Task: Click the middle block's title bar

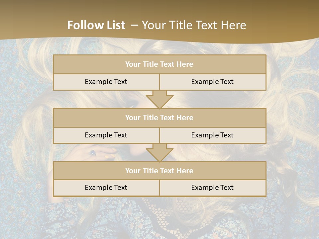Action: click(159, 118)
